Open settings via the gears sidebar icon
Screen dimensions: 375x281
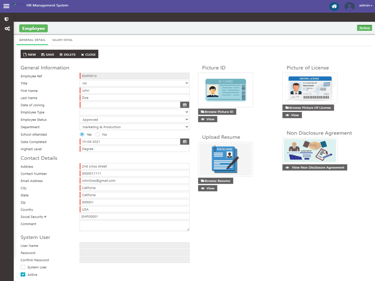pyautogui.click(x=6, y=28)
